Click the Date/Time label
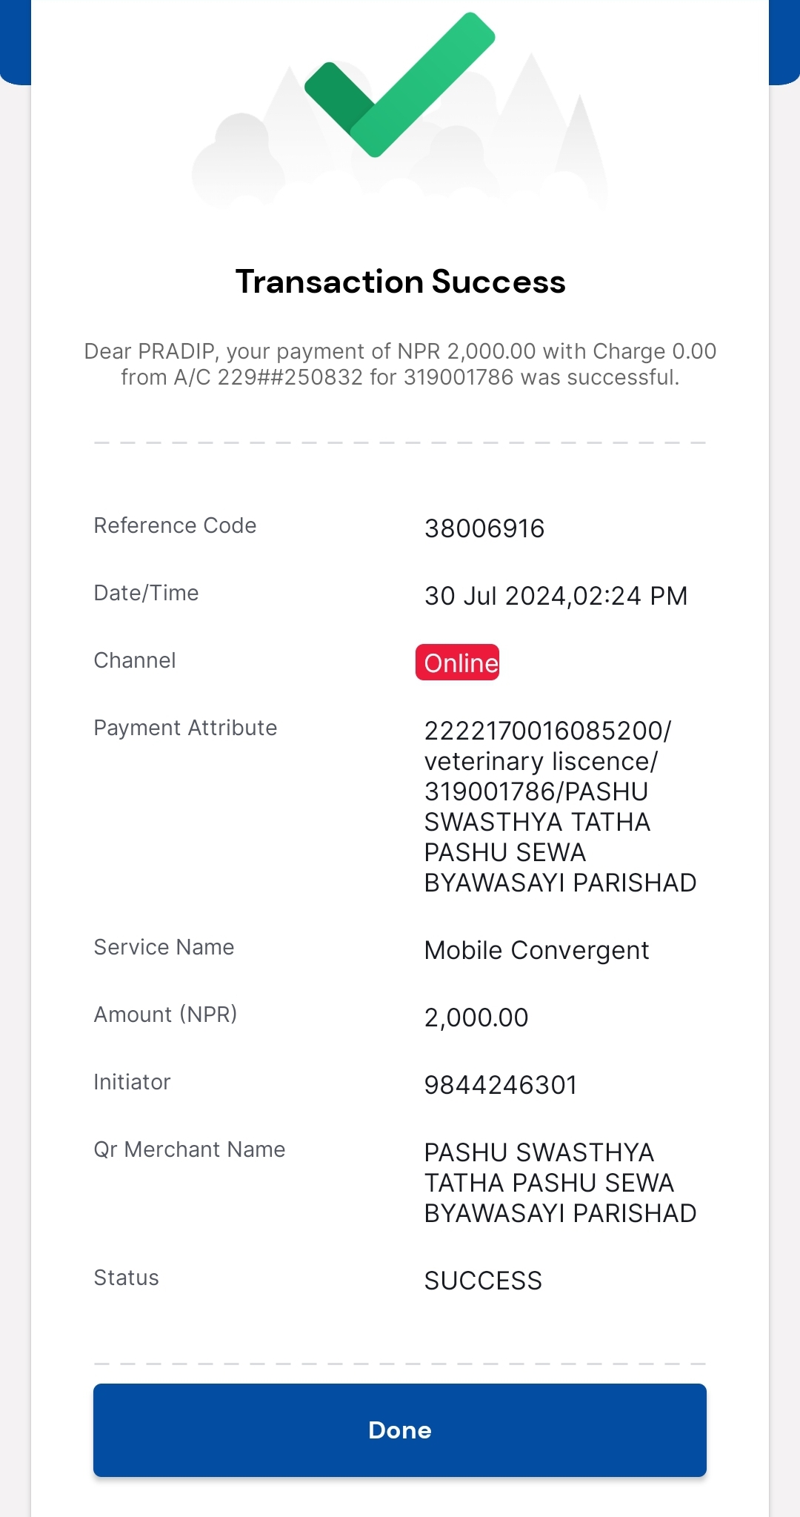The height and width of the screenshot is (1517, 800). [x=146, y=593]
